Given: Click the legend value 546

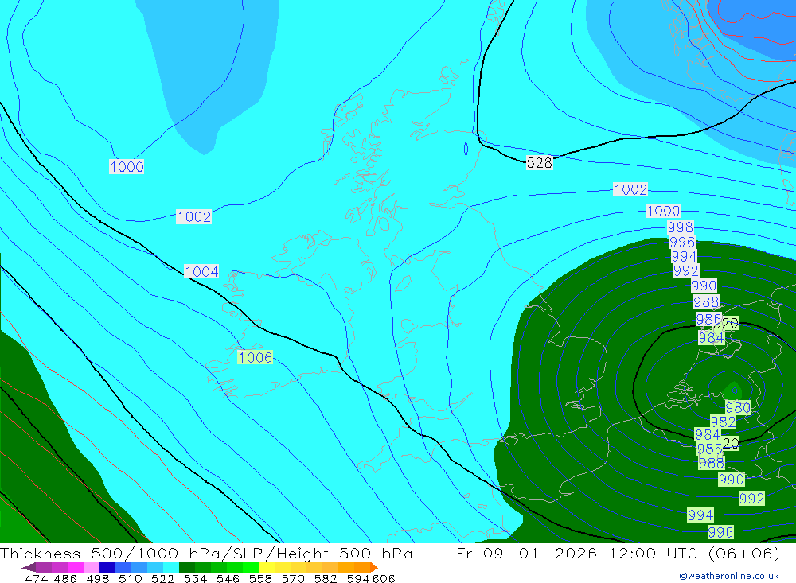Looking at the screenshot, I should point(228,579).
